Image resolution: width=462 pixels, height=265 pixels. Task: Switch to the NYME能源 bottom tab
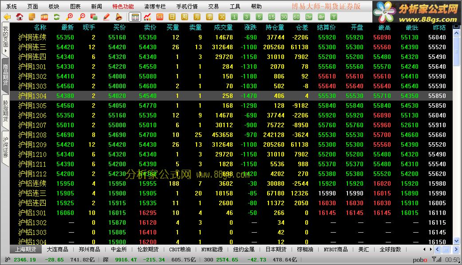(212, 249)
